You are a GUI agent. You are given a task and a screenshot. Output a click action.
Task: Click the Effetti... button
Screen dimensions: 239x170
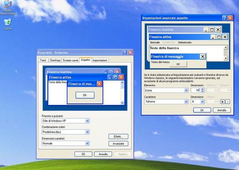tap(118, 137)
